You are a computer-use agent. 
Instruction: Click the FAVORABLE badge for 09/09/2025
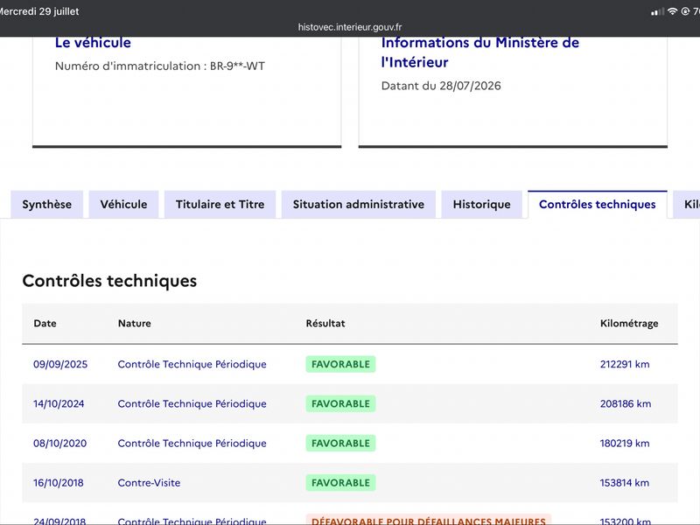click(x=340, y=364)
